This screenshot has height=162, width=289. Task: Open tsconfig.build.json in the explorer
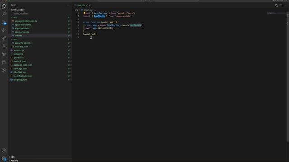(23, 76)
